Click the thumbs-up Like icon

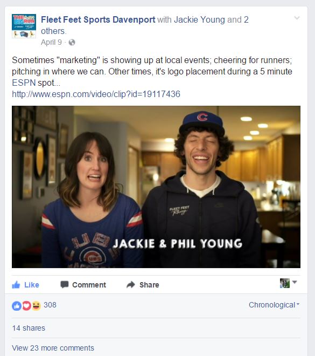pos(16,285)
